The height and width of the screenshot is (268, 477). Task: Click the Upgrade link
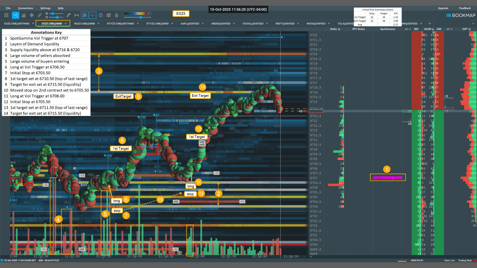[x=443, y=8]
